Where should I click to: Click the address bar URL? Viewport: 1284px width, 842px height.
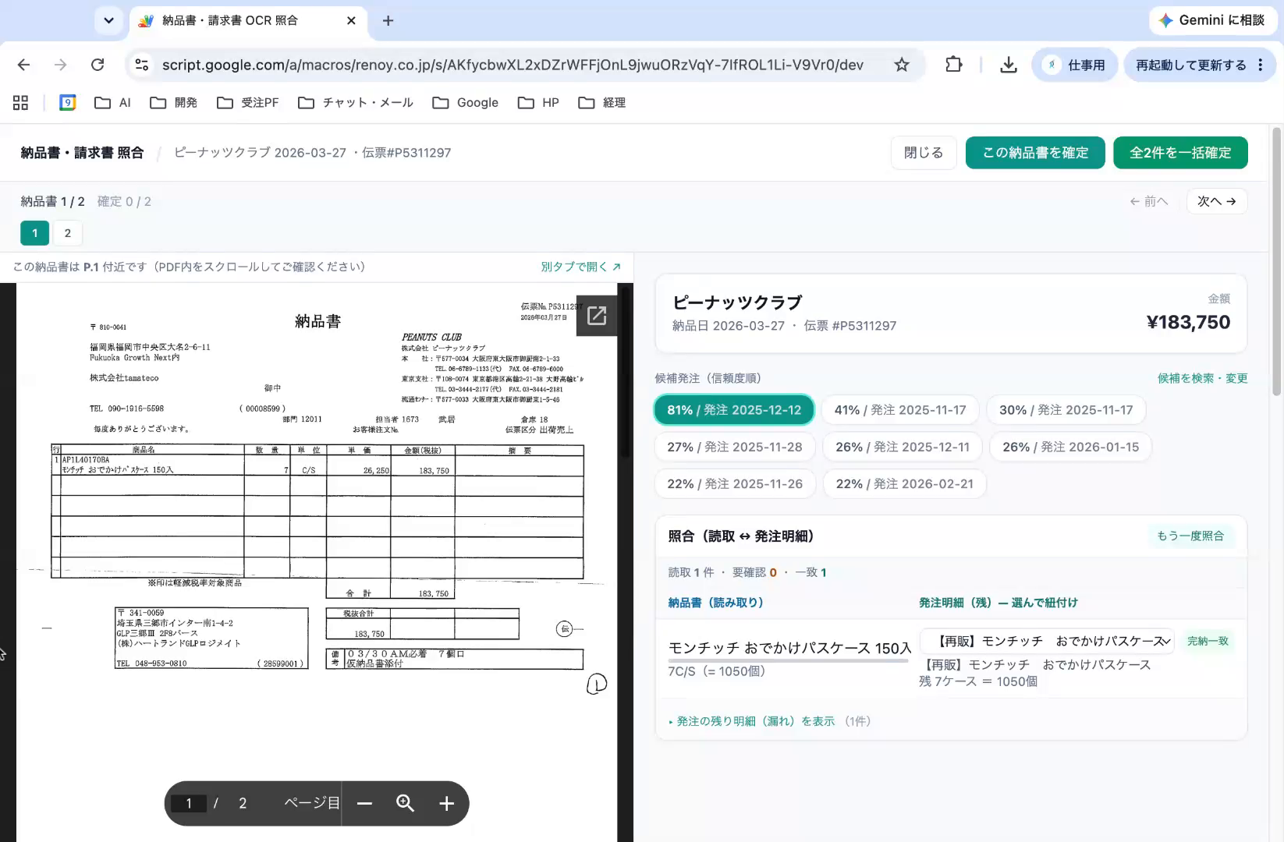click(513, 65)
